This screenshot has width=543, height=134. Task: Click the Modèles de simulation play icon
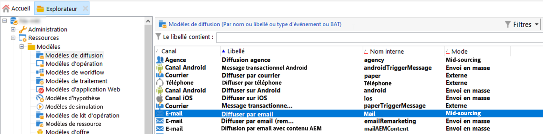(x=40, y=107)
